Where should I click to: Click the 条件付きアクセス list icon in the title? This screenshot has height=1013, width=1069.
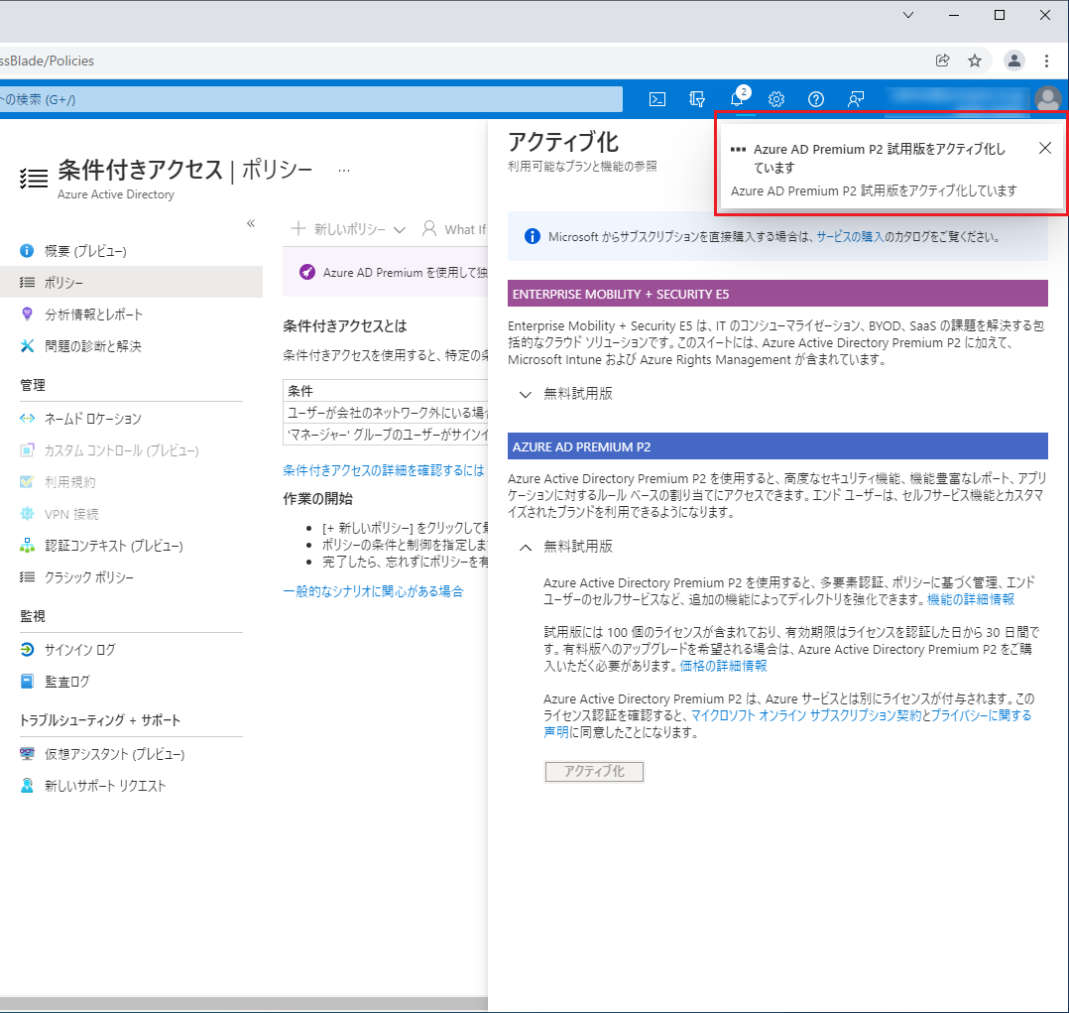(x=34, y=178)
